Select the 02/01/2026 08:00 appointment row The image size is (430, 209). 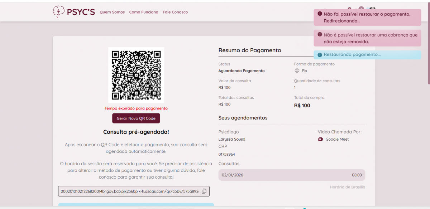tap(292, 175)
